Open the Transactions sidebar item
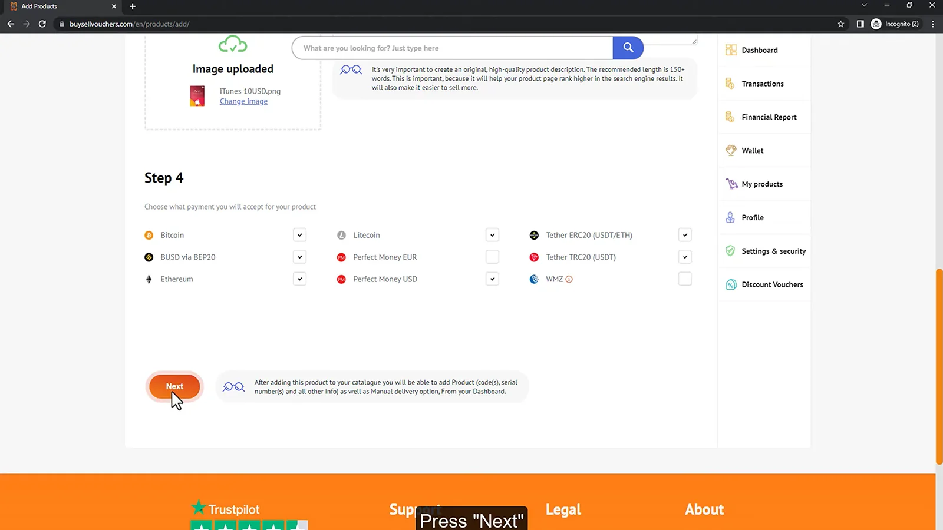Image resolution: width=943 pixels, height=530 pixels. [x=762, y=84]
